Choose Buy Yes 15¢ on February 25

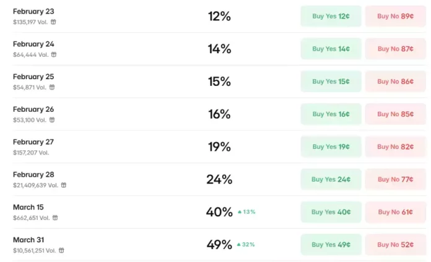click(331, 82)
